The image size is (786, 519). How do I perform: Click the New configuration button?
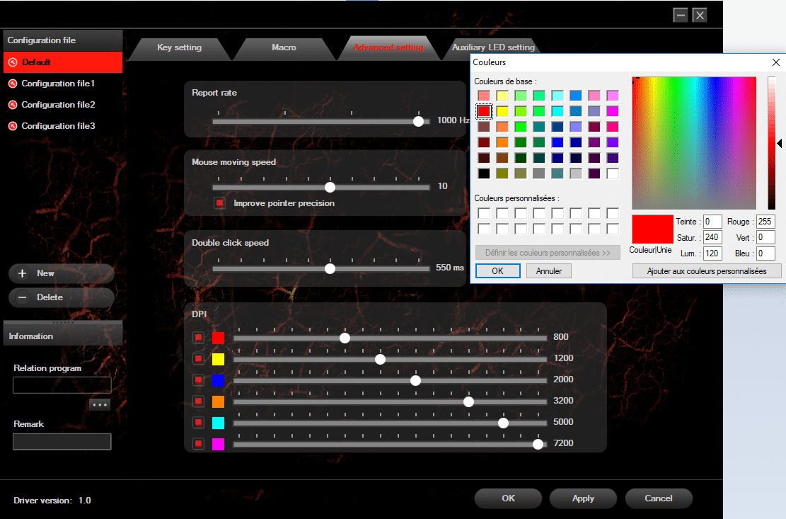(x=62, y=273)
